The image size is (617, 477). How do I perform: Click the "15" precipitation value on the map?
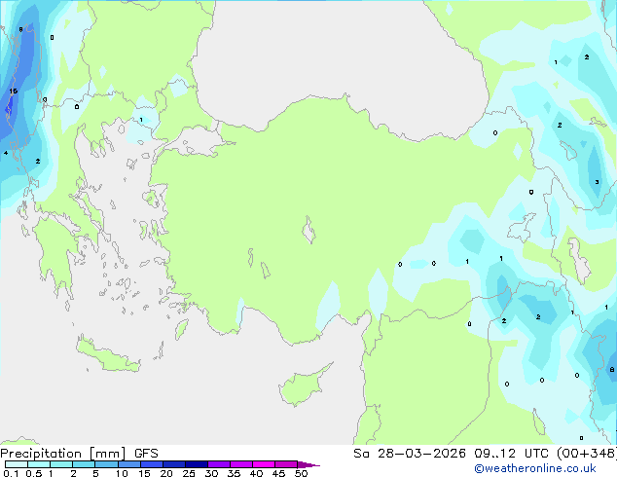point(14,92)
